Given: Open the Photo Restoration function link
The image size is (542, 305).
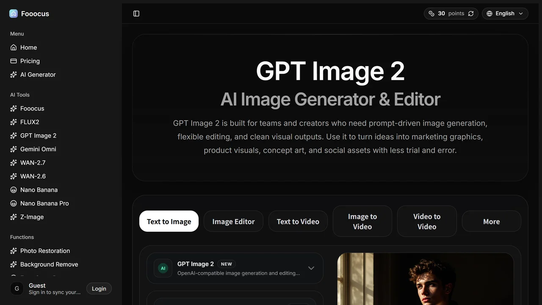Looking at the screenshot, I should [61, 251].
